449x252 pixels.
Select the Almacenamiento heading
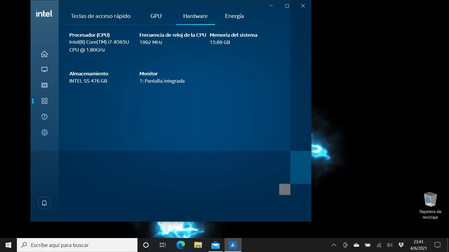click(89, 74)
